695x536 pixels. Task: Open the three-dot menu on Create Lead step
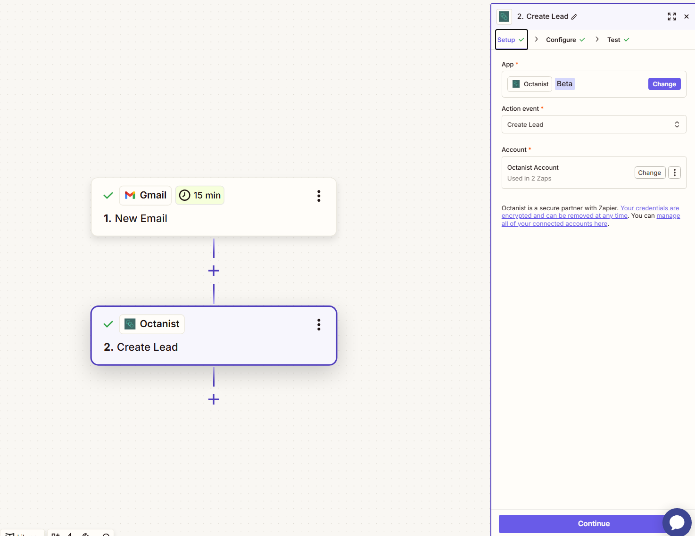point(319,325)
